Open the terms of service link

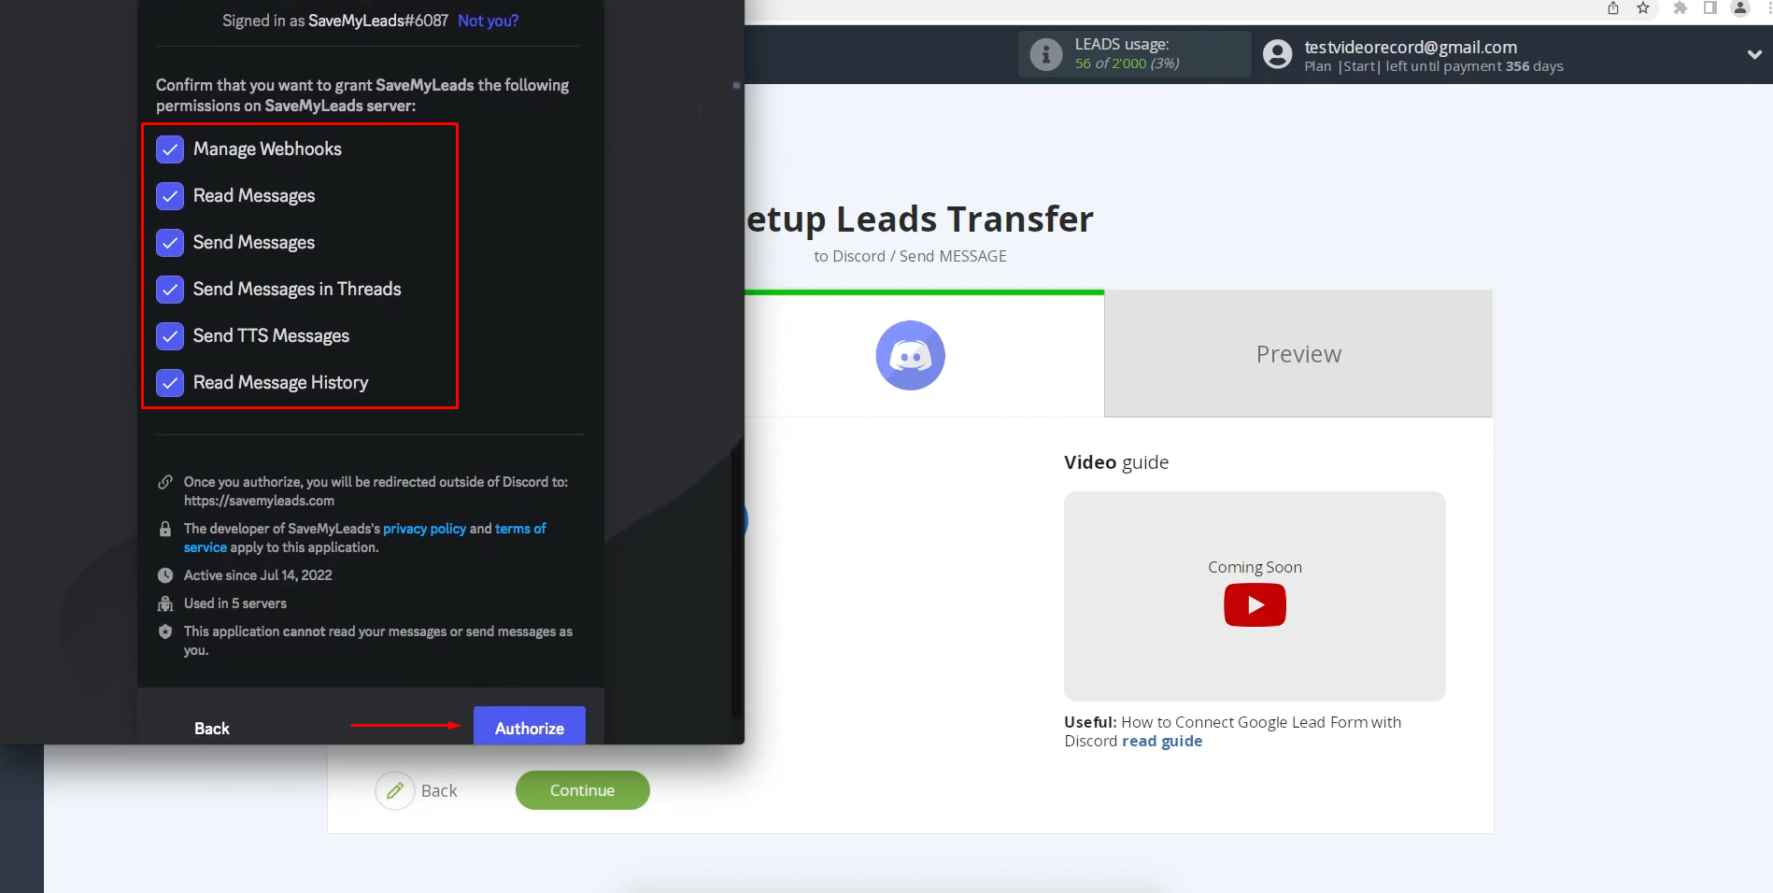520,529
